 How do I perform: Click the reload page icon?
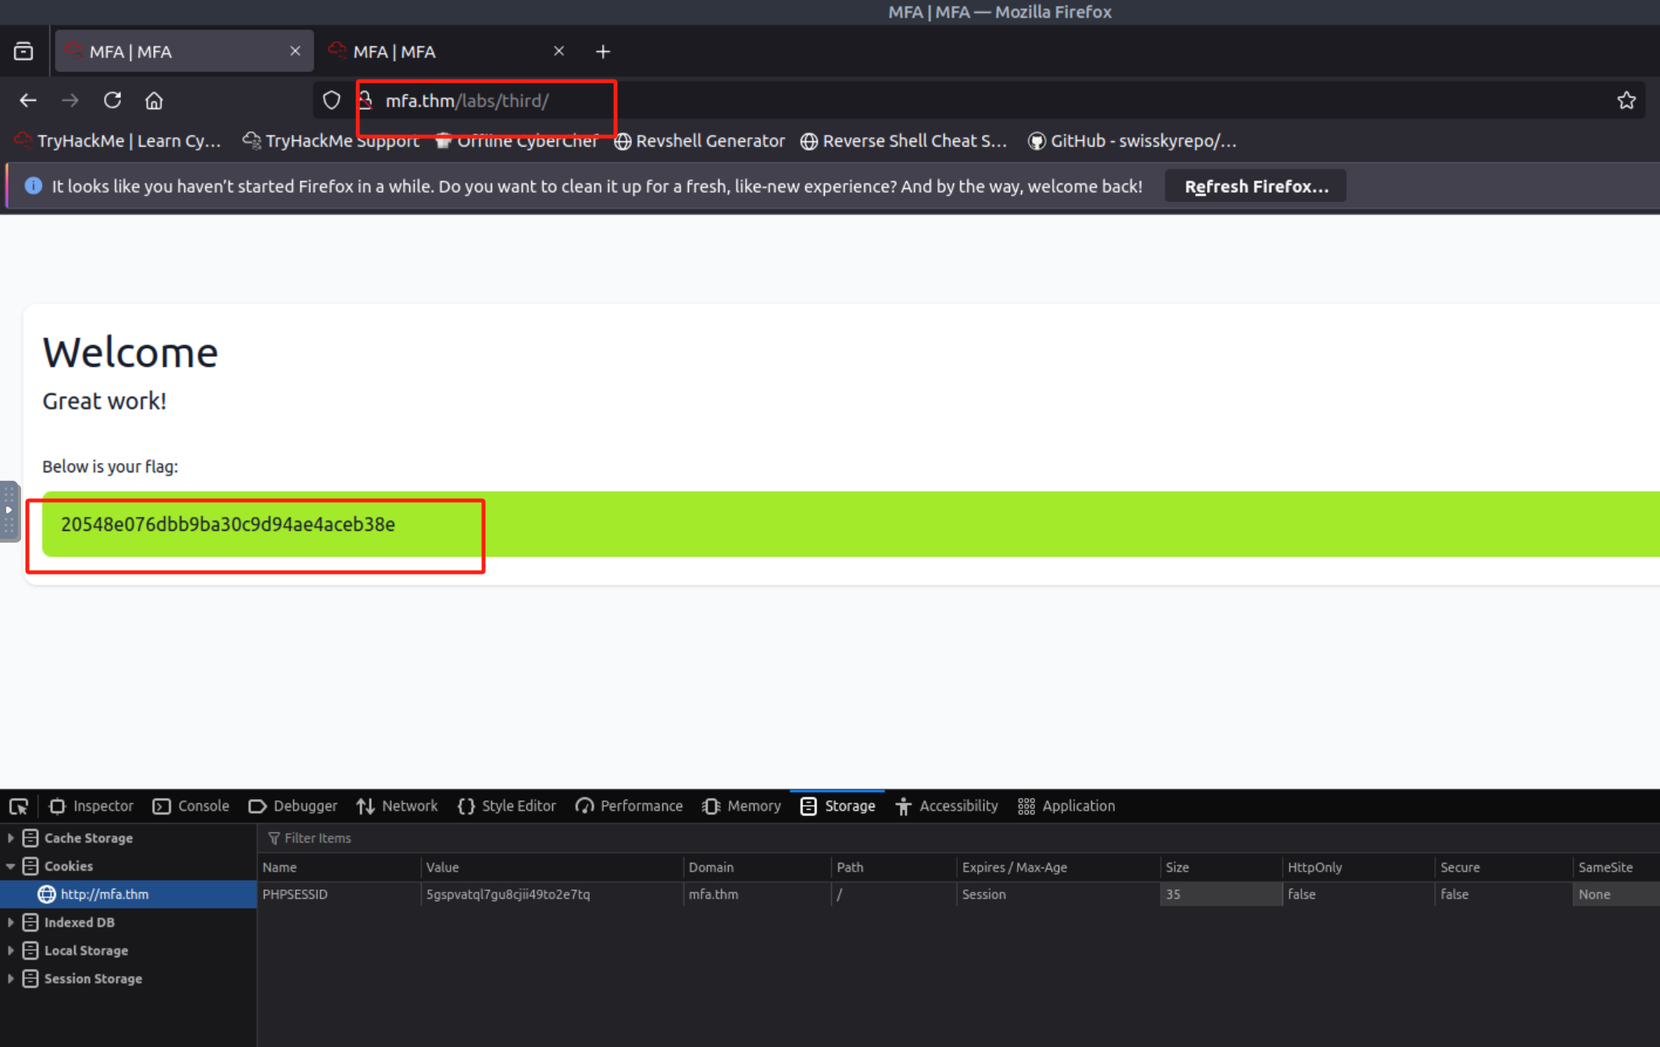click(112, 101)
